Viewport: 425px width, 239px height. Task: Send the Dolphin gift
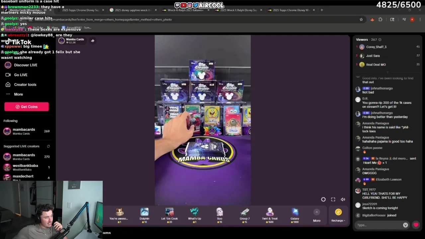coord(144,215)
